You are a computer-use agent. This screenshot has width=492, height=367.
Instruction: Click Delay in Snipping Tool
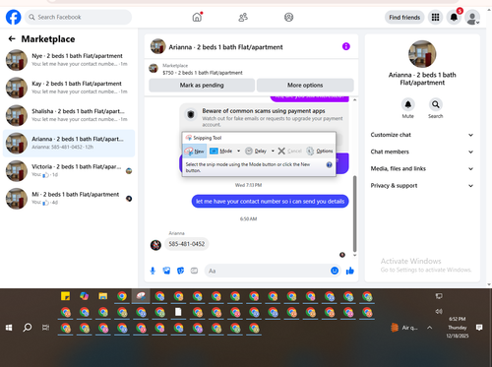256,151
